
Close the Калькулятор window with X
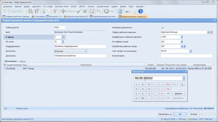click(x=186, y=72)
